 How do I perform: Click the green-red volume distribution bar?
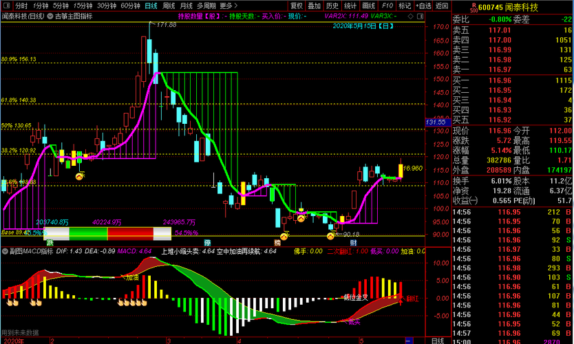tap(107, 233)
